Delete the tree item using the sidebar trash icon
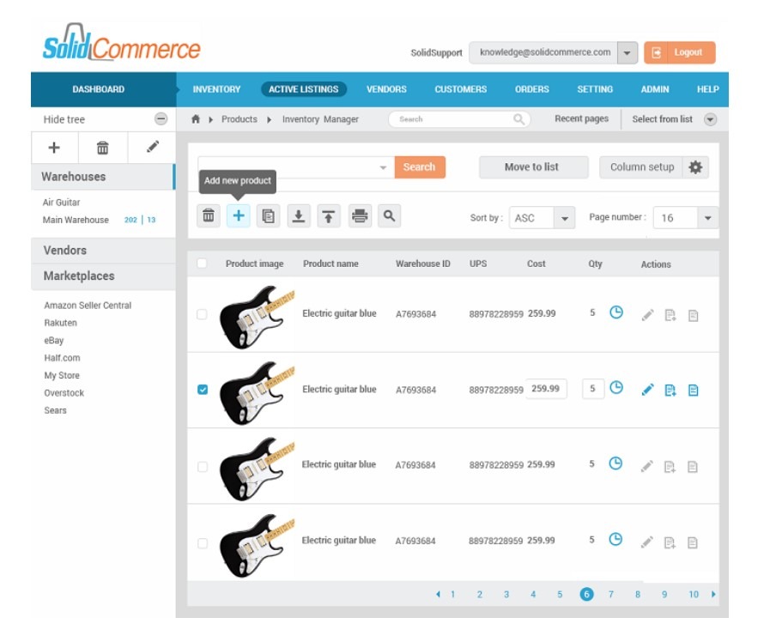The image size is (776, 636). point(102,148)
